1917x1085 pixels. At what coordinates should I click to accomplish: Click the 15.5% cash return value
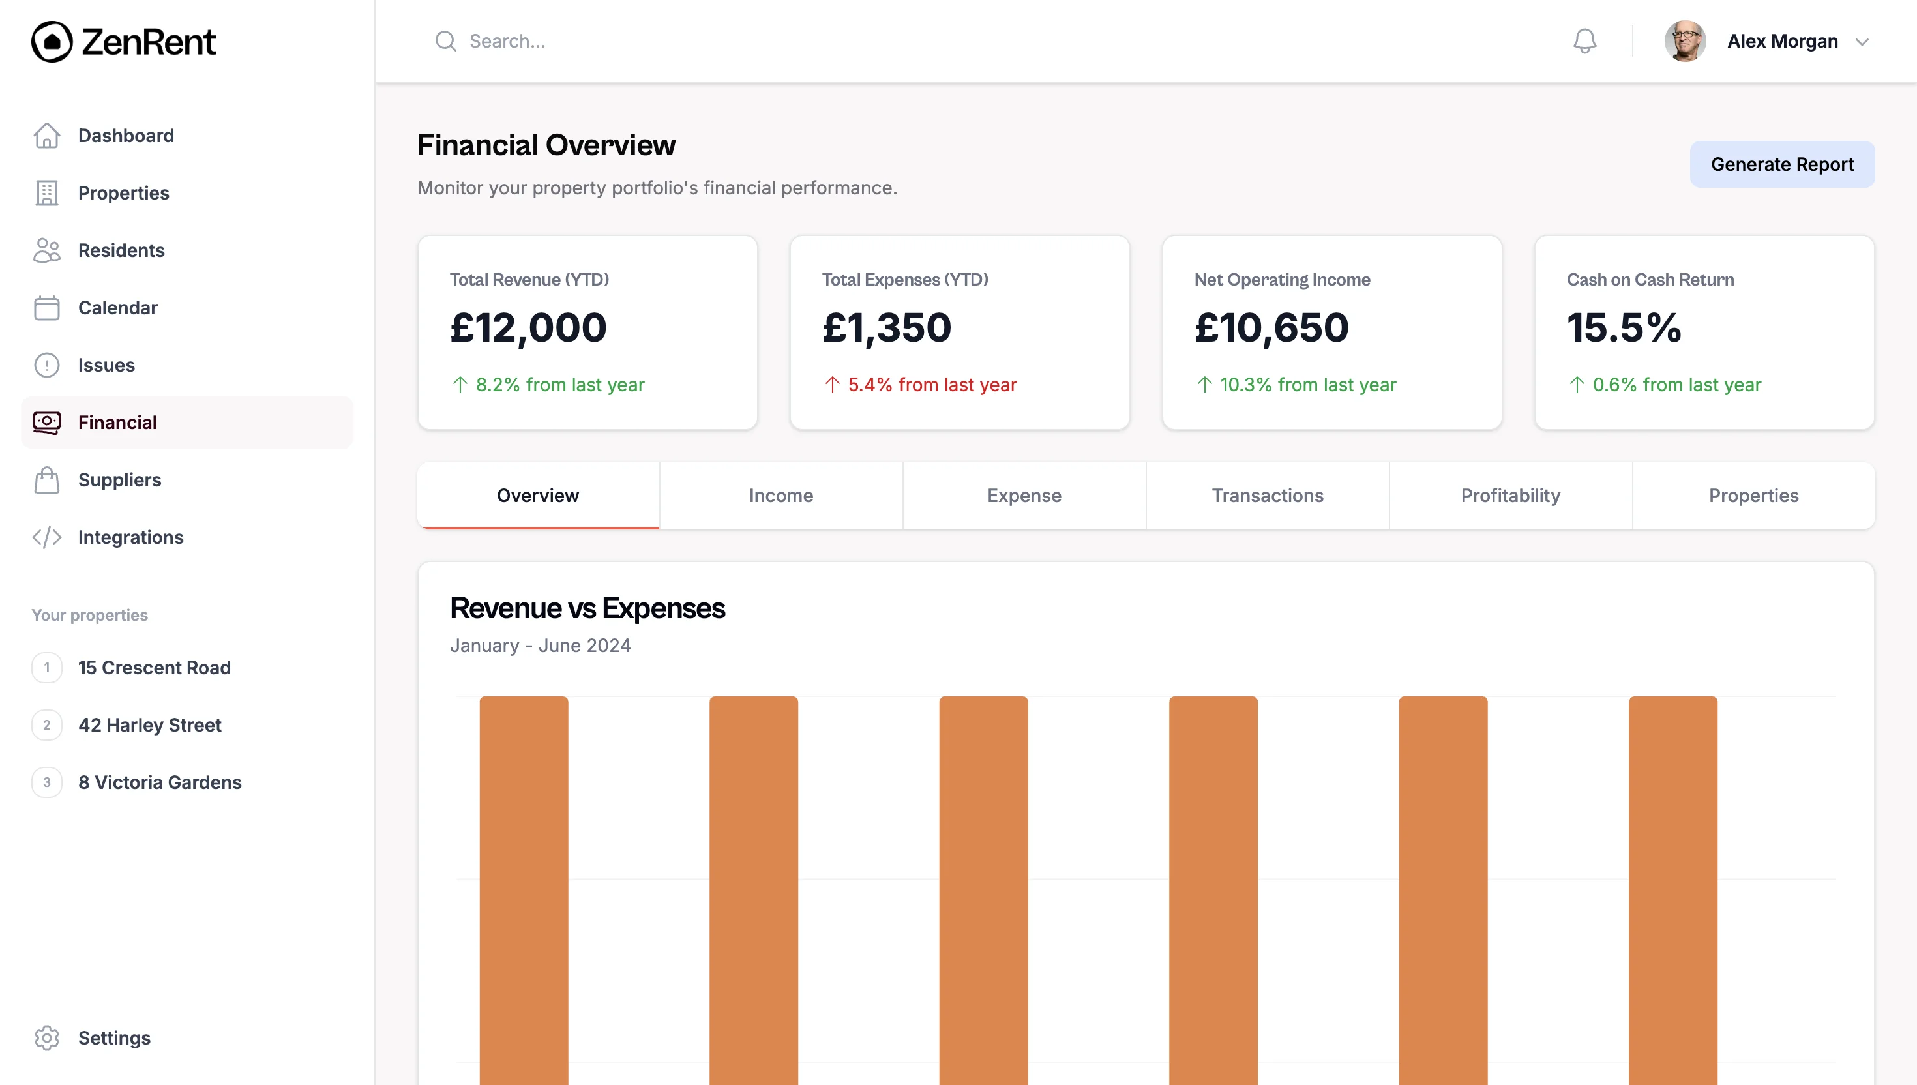[1624, 328]
